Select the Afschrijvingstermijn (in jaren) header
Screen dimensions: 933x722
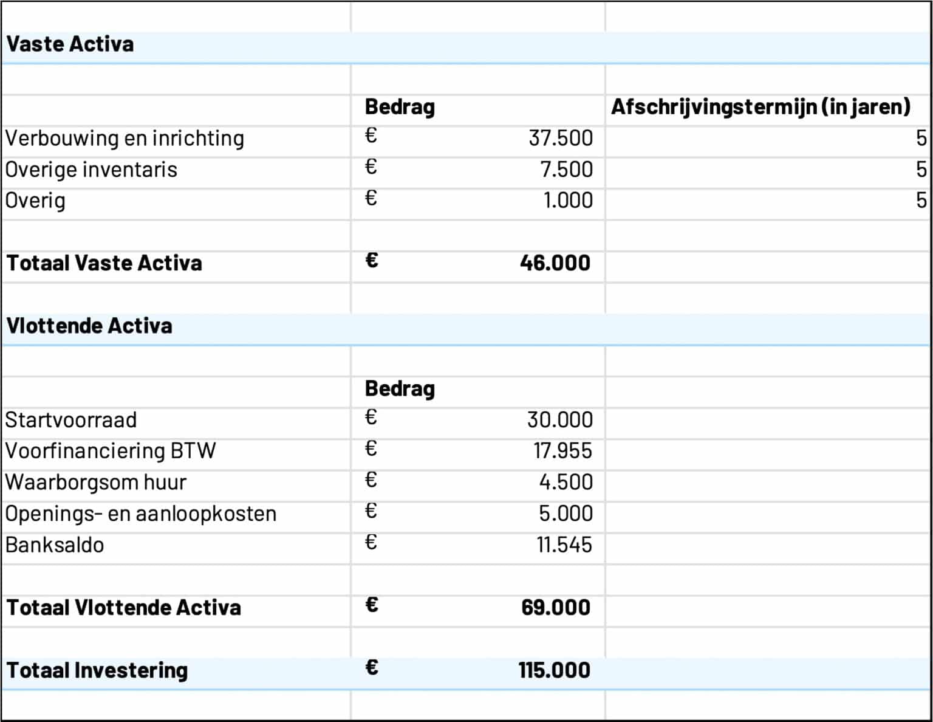[x=759, y=107]
